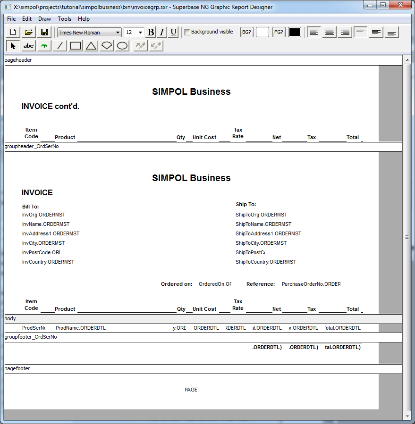
Task: Click the black foreground color swatch
Action: tap(295, 32)
